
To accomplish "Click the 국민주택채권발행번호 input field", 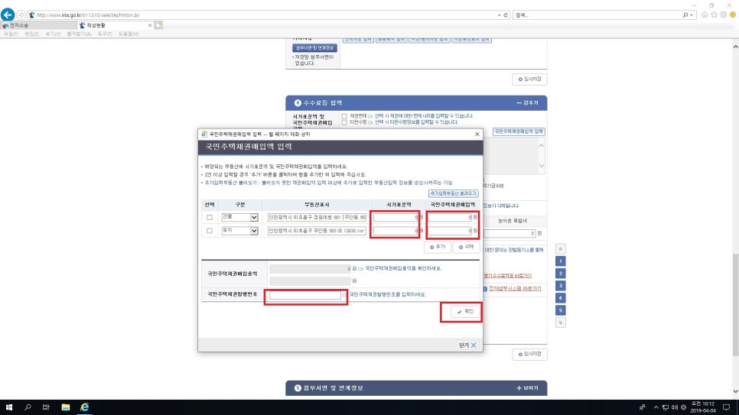I will 305,295.
